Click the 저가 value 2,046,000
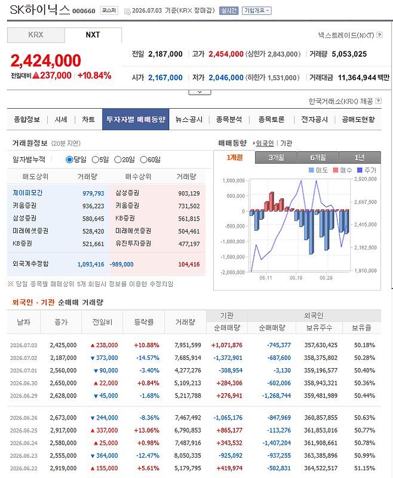The height and width of the screenshot is (478, 393). (226, 78)
